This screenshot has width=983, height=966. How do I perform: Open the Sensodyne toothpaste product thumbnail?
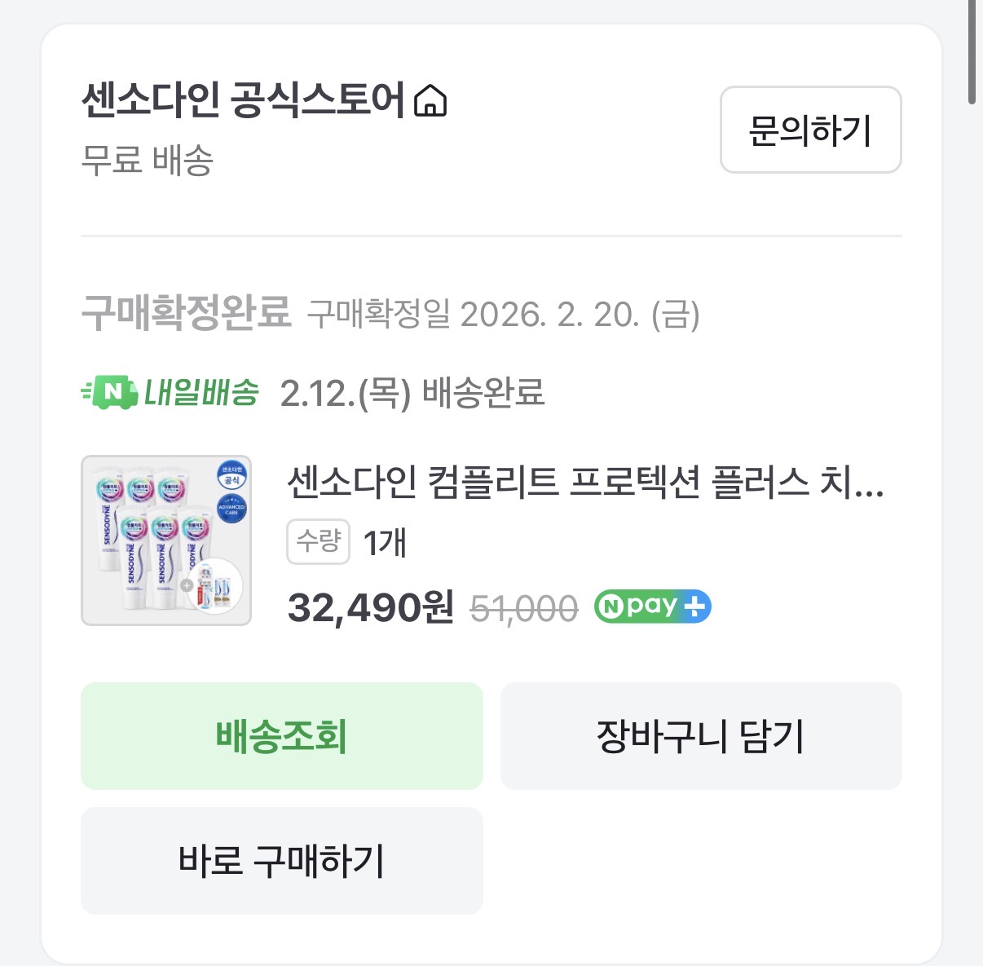[x=166, y=540]
